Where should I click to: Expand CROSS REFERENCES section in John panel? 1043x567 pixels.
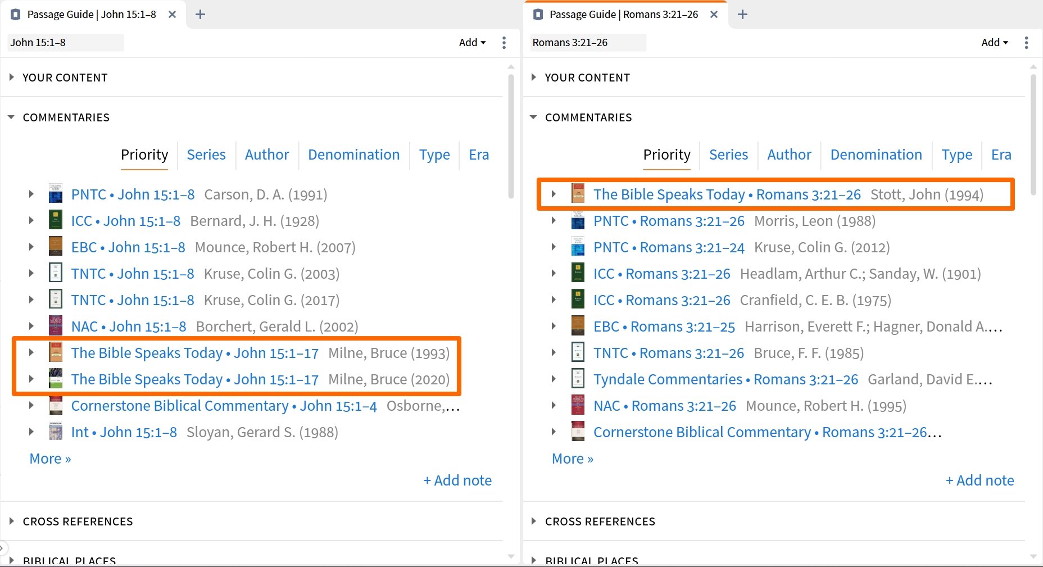pos(11,521)
